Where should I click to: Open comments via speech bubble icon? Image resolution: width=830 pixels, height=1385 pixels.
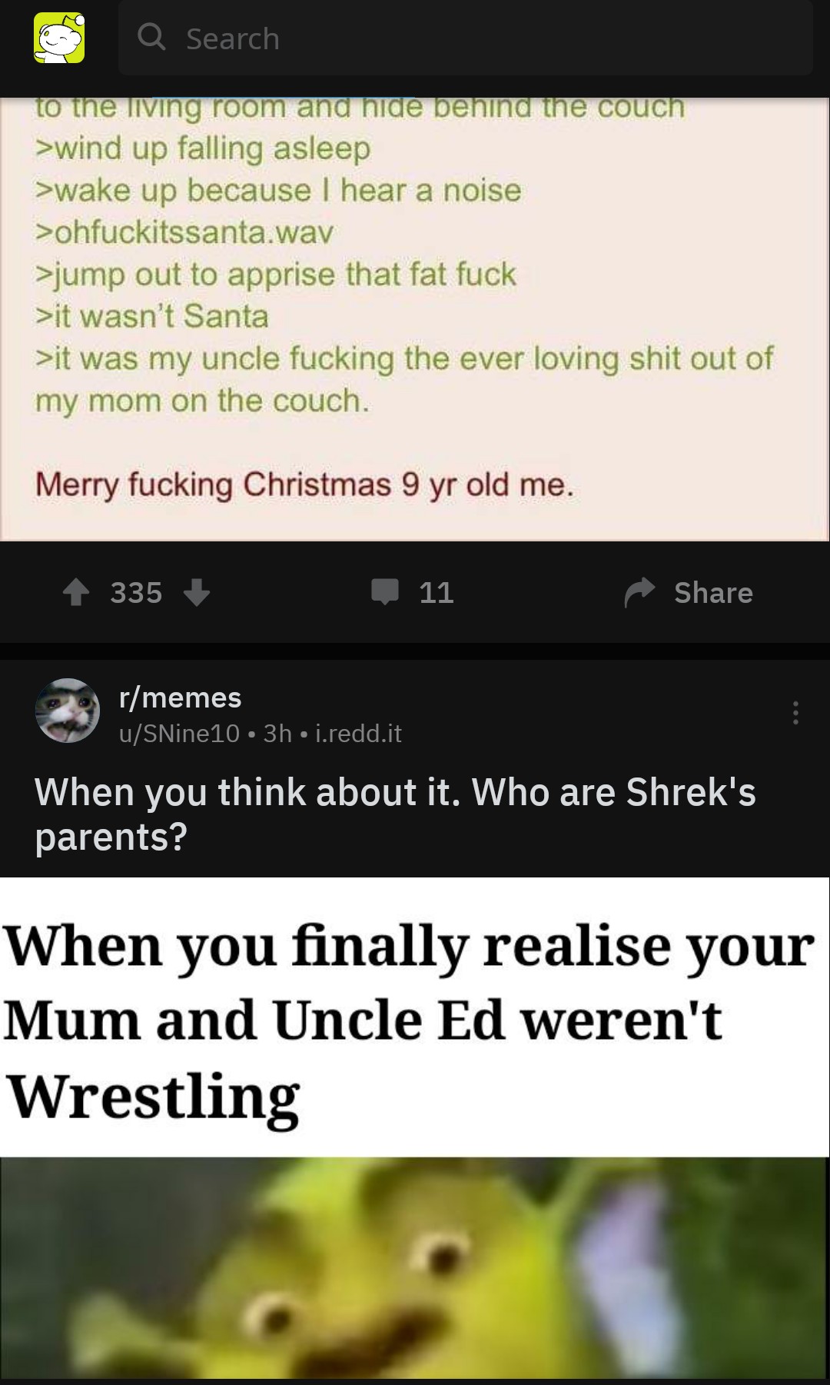point(385,591)
